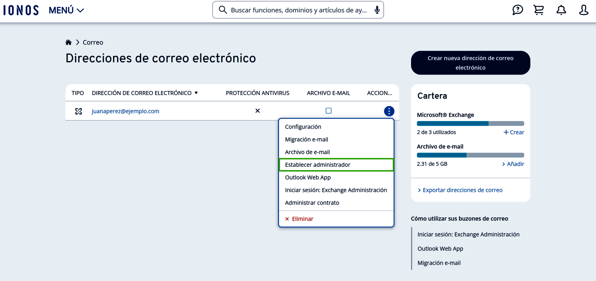The image size is (596, 281).
Task: Open the actions three-dot menu for juanaperez@ejemplo.com
Action: click(389, 111)
